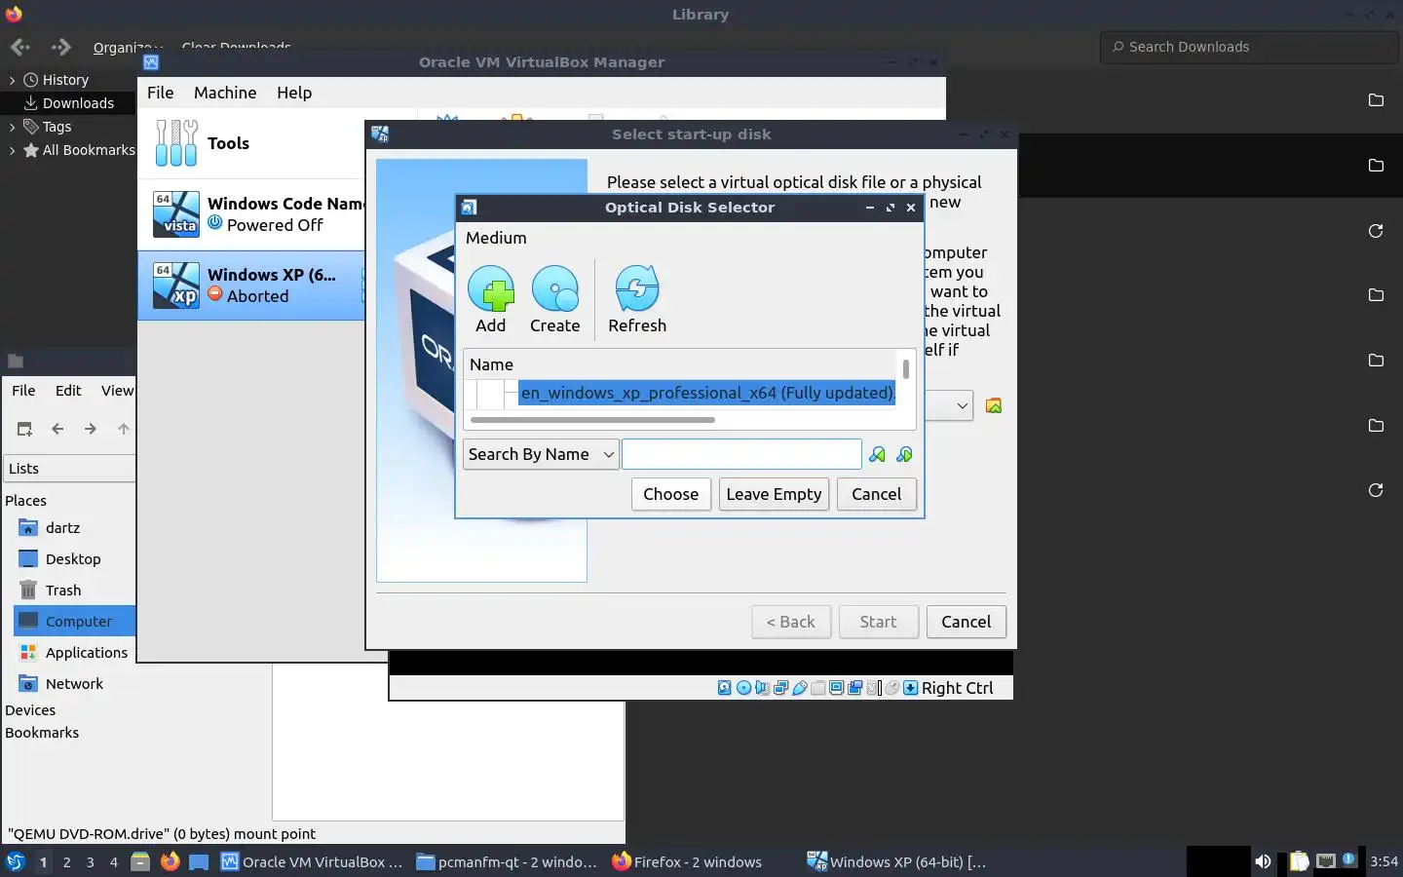Click the Add medium icon
1403x877 pixels.
pos(491,289)
